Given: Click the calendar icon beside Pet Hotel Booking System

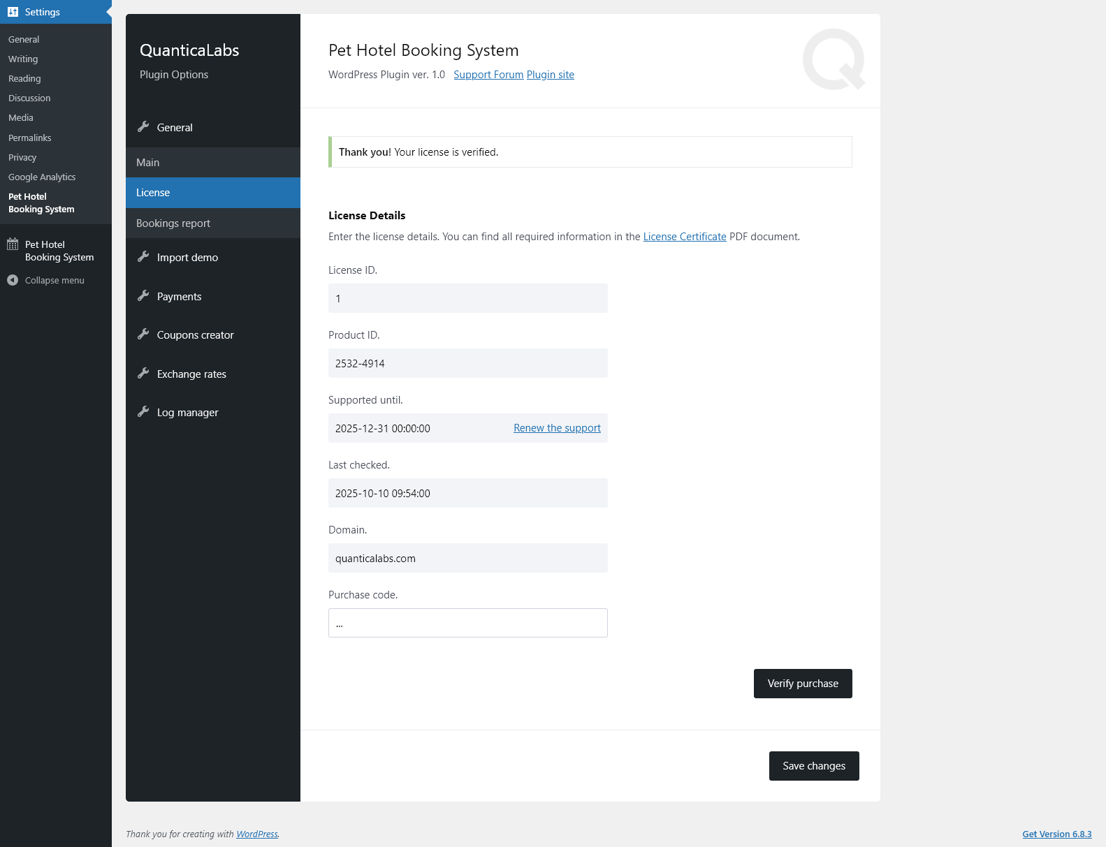Looking at the screenshot, I should click(13, 244).
